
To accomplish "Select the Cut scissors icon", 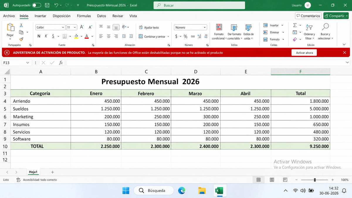I will pos(21,25).
